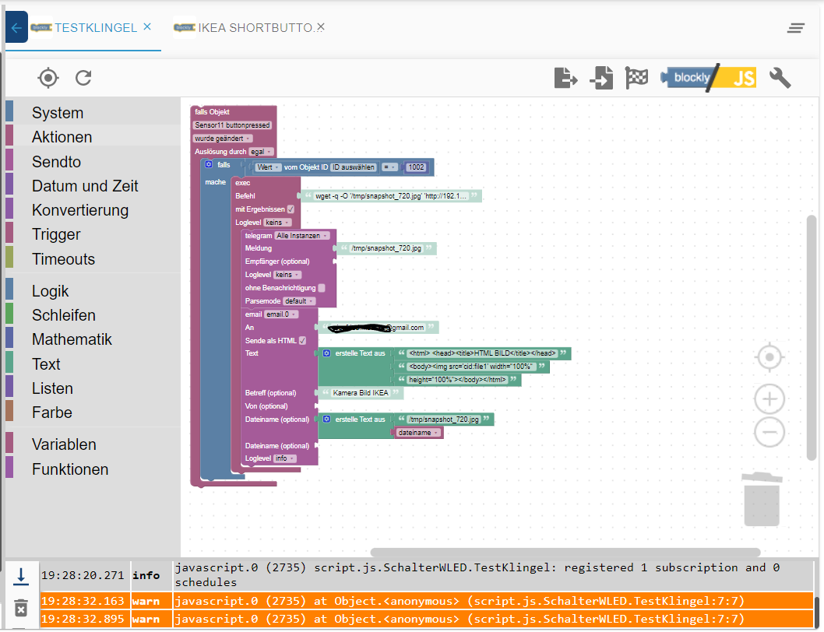Switch to the TESTKLINGEL tab
The height and width of the screenshot is (632, 824).
[96, 28]
